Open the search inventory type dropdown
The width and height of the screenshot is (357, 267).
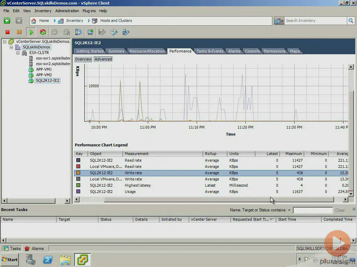click(x=279, y=21)
